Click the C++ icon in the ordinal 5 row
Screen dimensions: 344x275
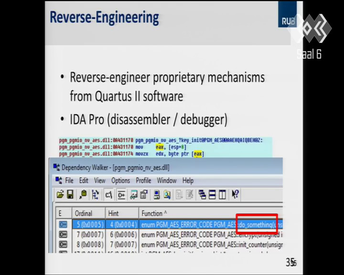(x=63, y=224)
